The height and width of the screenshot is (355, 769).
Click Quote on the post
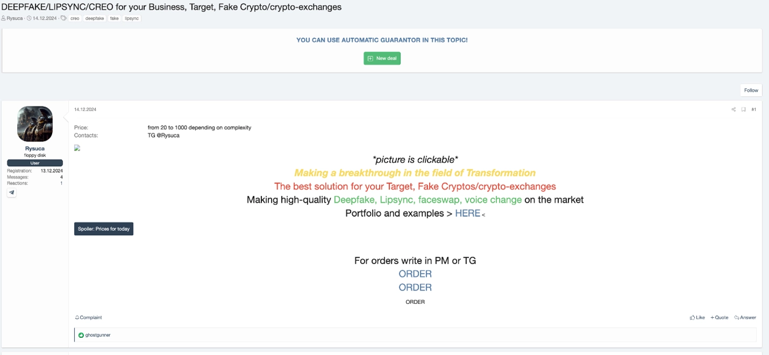(x=720, y=317)
